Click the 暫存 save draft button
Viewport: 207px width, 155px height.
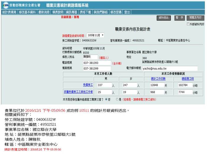tap(179, 18)
